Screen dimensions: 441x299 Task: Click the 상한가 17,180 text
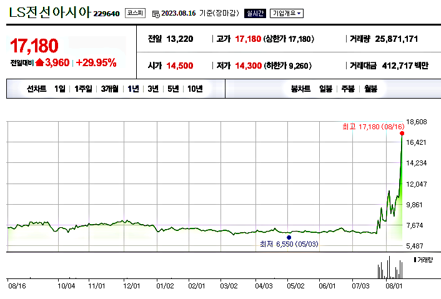(x=289, y=39)
